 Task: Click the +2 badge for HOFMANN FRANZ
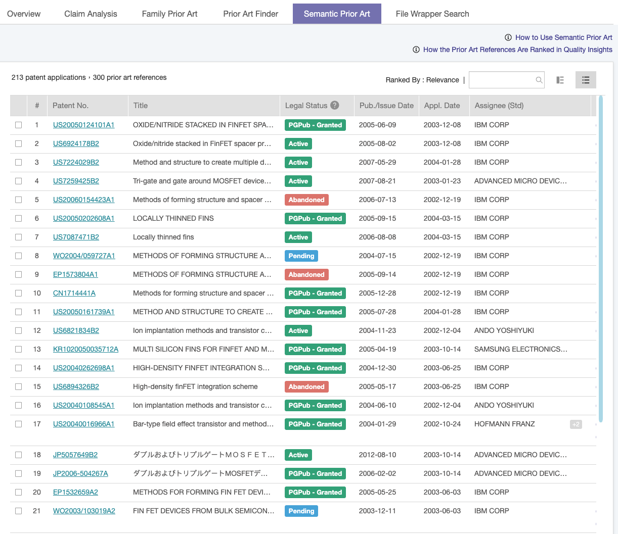(576, 424)
